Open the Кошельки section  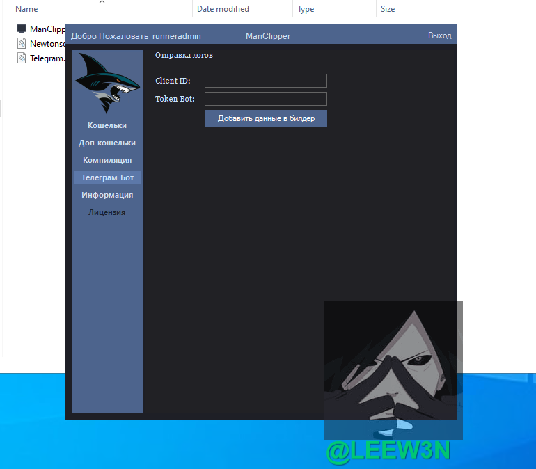(107, 125)
